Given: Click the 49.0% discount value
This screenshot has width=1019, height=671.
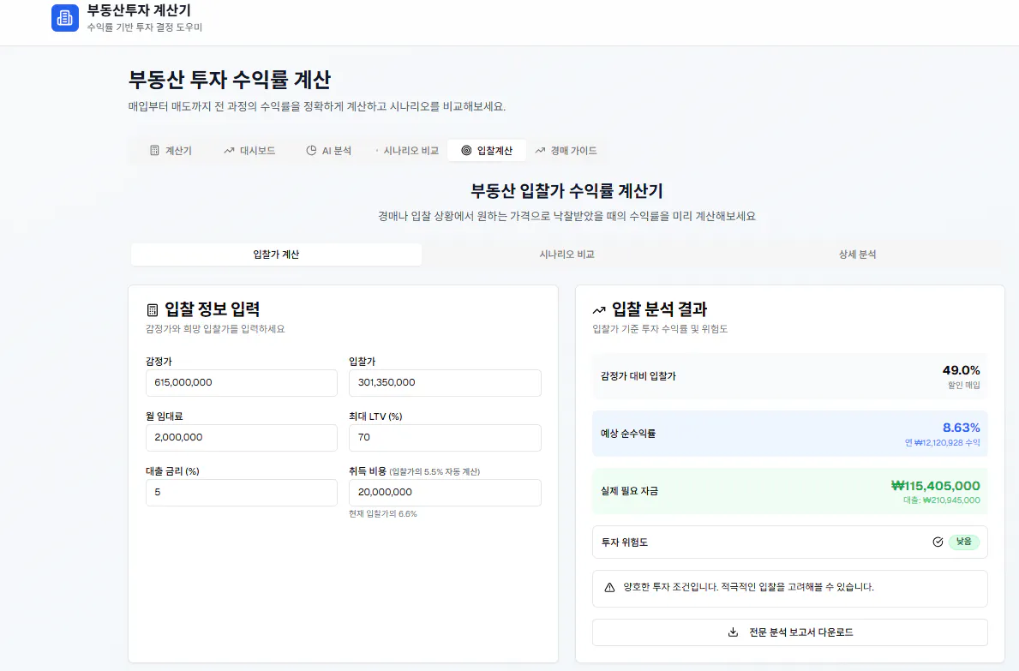Looking at the screenshot, I should pyautogui.click(x=962, y=370).
